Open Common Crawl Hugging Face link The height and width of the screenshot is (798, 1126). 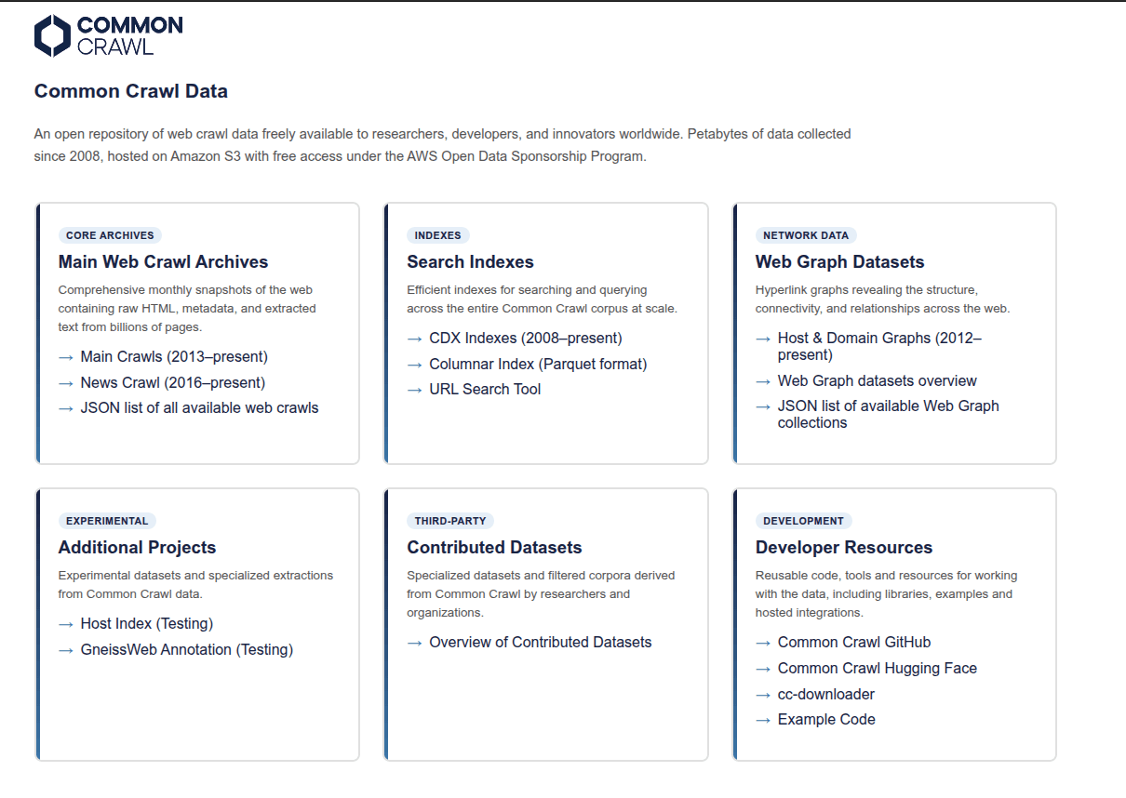click(x=878, y=669)
